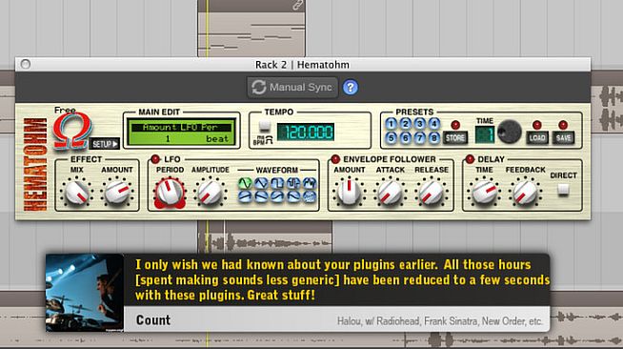The image size is (623, 349).
Task: Select the square LFO waveform button
Action: [x=277, y=183]
